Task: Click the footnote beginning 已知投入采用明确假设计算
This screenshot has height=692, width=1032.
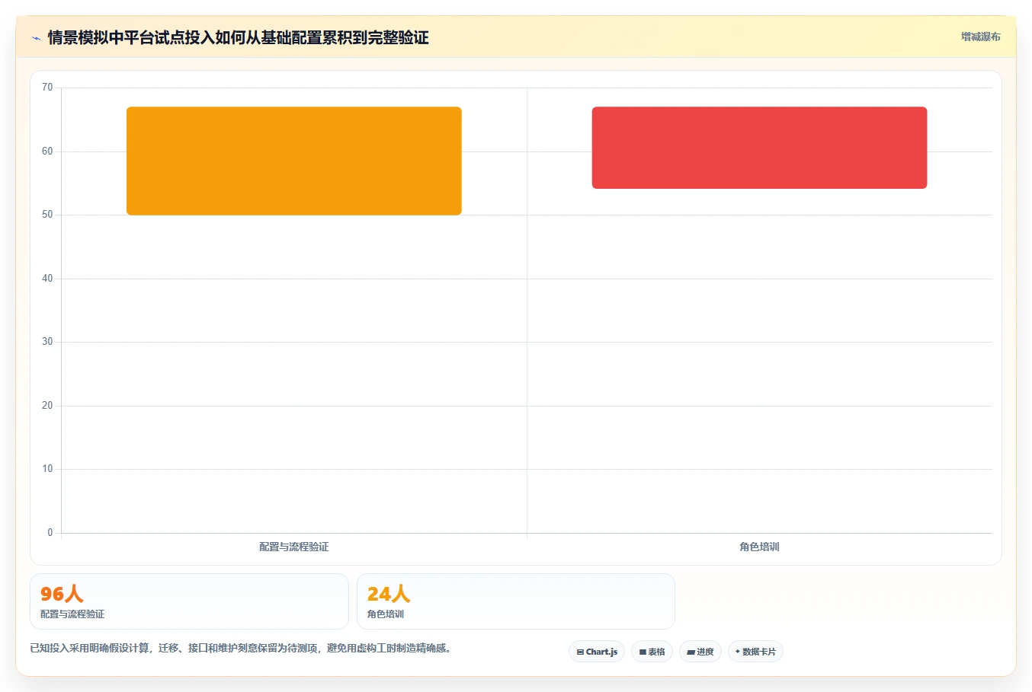Action: tap(241, 649)
